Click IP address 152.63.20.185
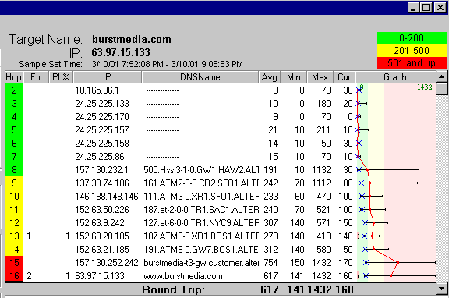 (x=102, y=236)
